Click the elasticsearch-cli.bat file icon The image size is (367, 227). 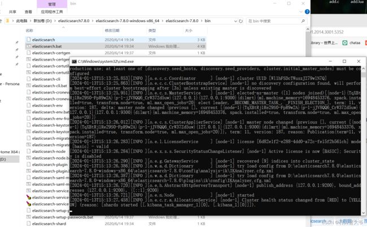coord(29,85)
